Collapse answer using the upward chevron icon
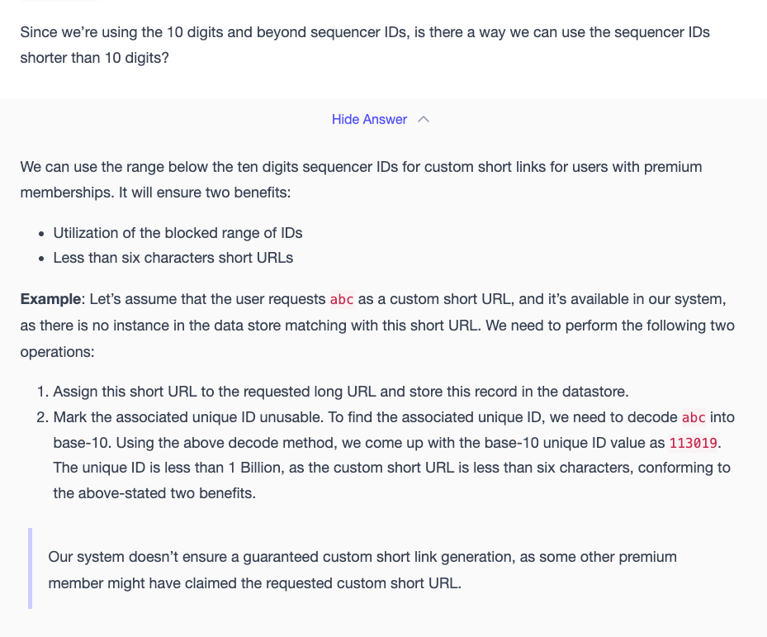This screenshot has width=767, height=637. point(424,120)
